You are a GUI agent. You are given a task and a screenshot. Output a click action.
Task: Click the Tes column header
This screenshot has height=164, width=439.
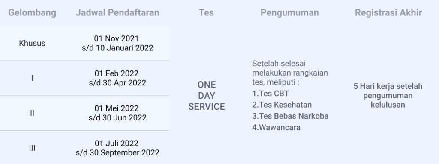pyautogui.click(x=206, y=12)
